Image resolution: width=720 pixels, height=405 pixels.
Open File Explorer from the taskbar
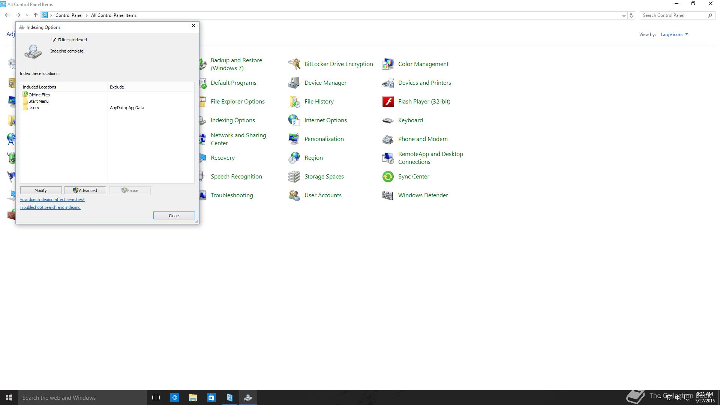[x=193, y=397]
